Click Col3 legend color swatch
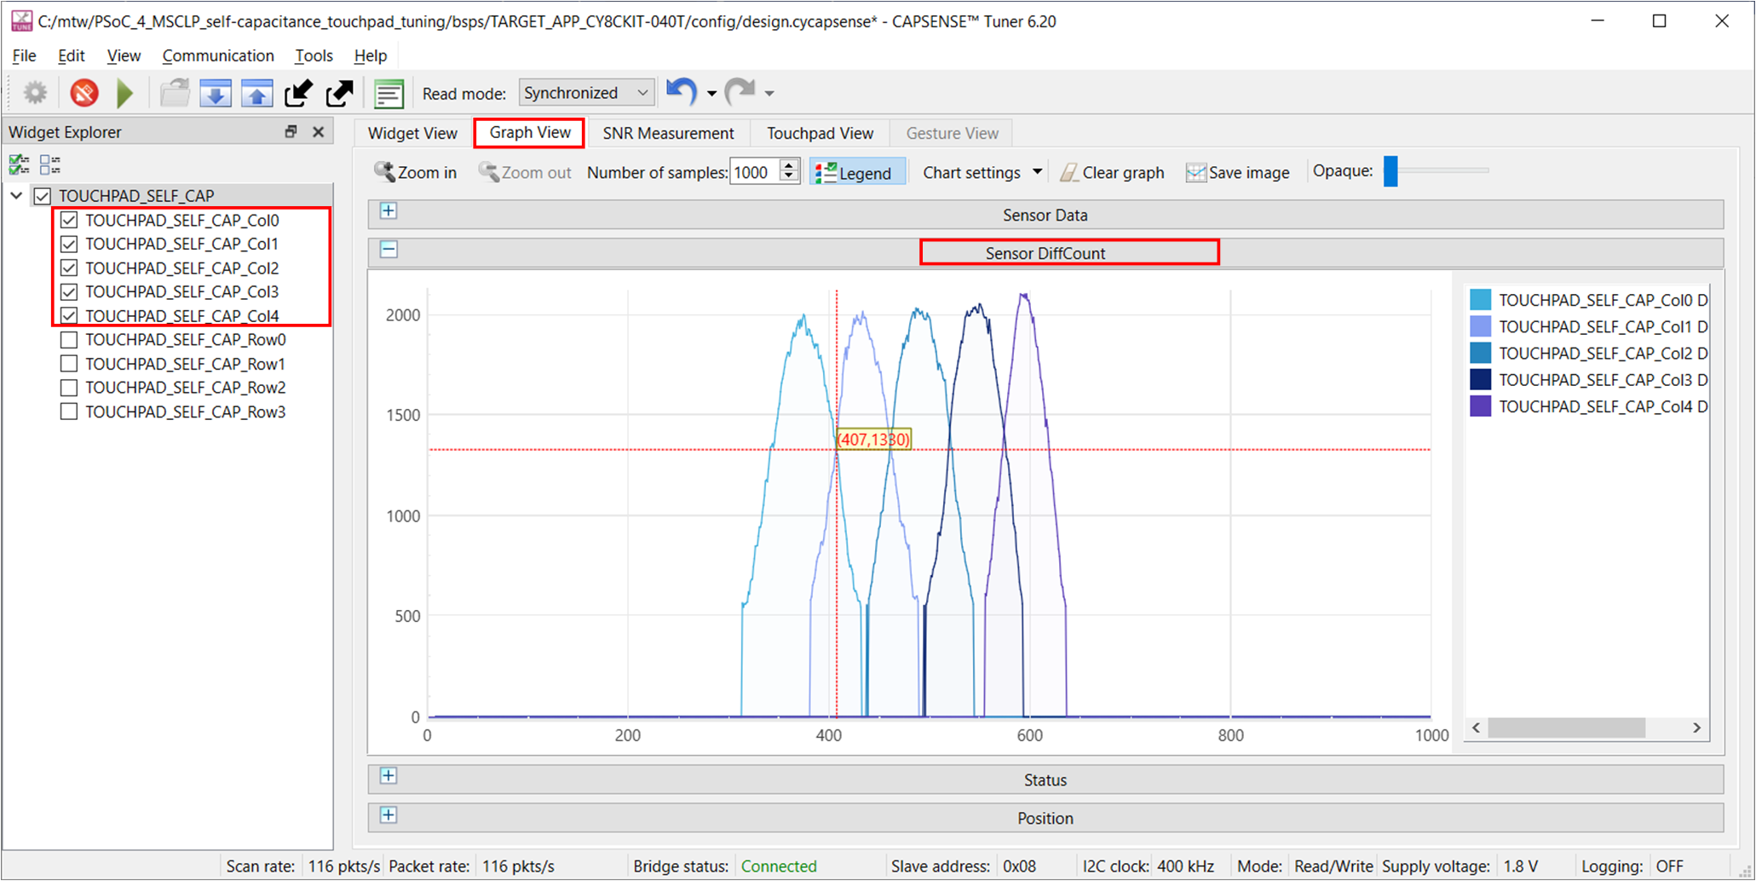This screenshot has width=1756, height=881. point(1481,380)
